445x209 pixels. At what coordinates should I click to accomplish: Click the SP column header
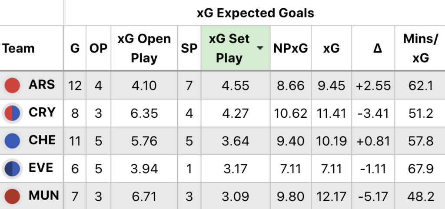[x=189, y=48]
